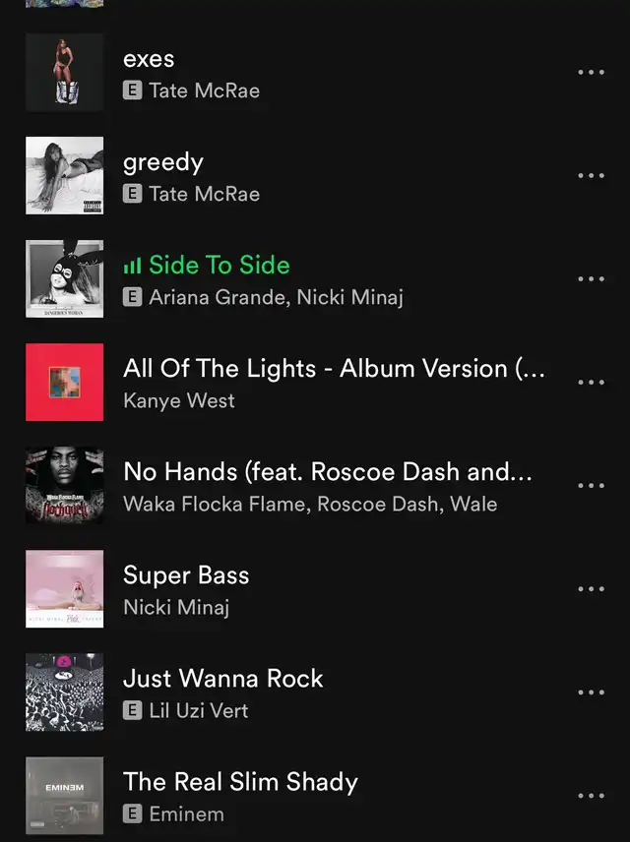The image size is (630, 842).
Task: Open more options for greedy
Action: tap(591, 176)
